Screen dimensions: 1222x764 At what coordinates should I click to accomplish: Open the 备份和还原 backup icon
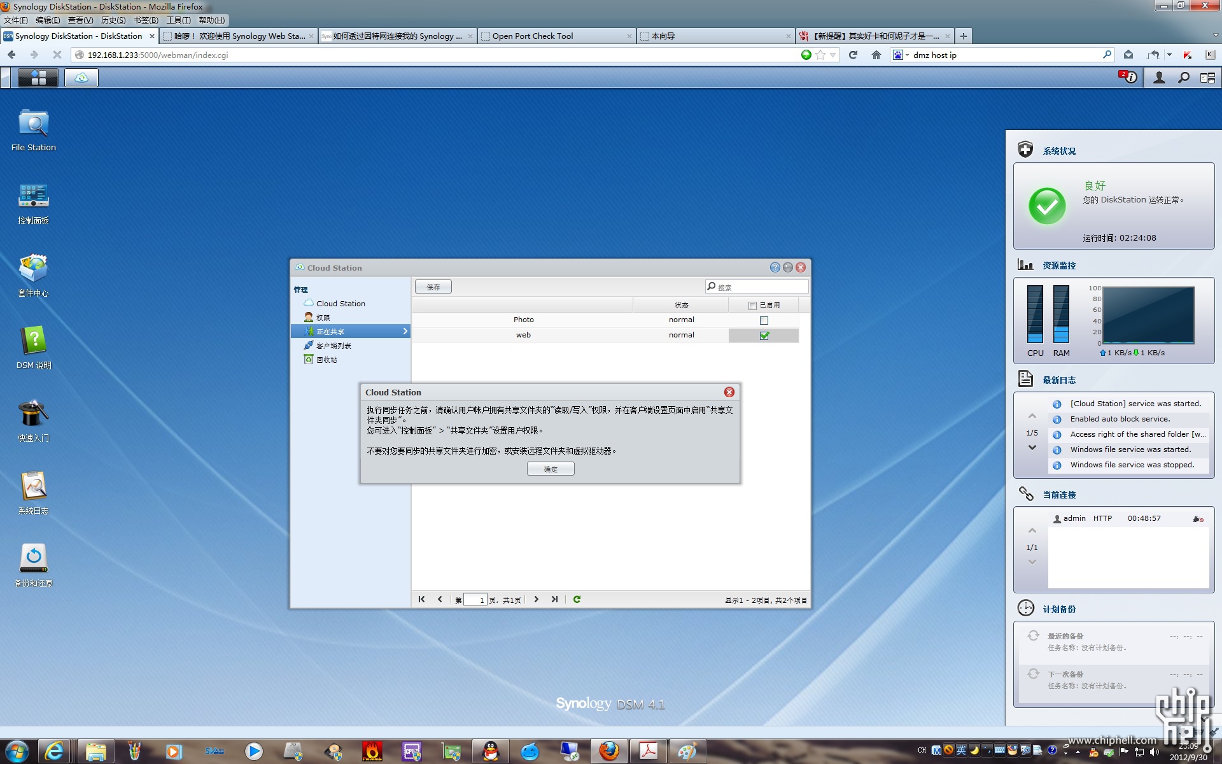click(34, 566)
